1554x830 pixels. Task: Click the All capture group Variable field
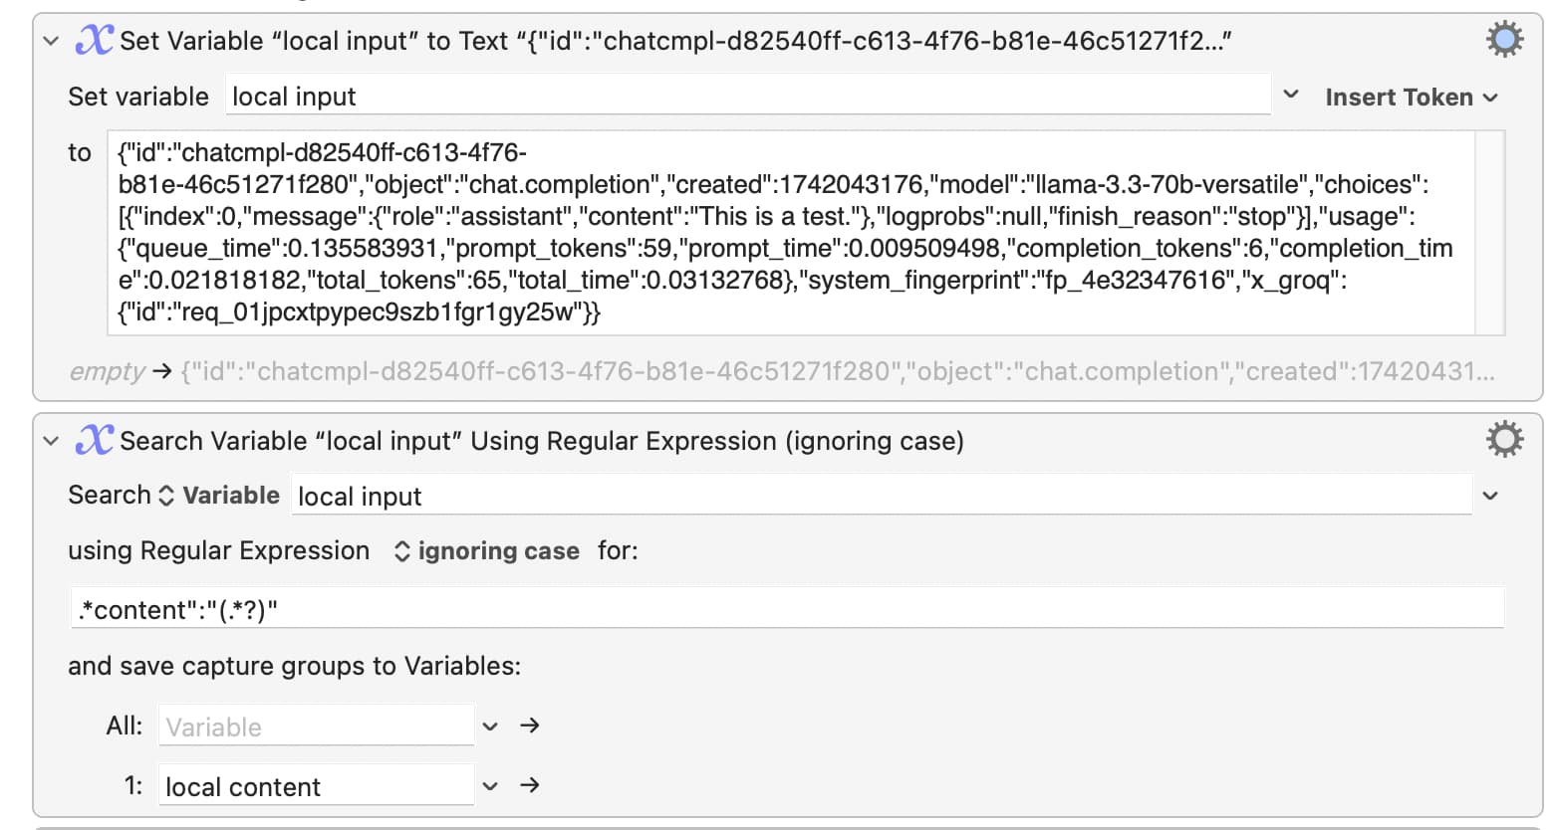click(x=317, y=726)
